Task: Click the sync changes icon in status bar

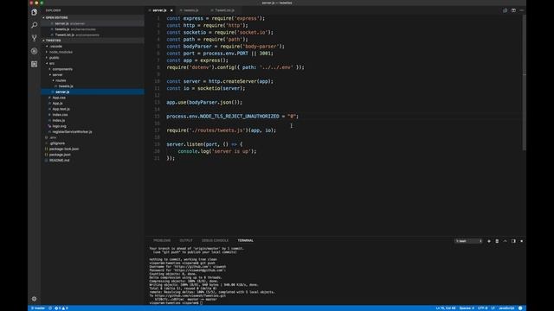Action: tap(50, 308)
